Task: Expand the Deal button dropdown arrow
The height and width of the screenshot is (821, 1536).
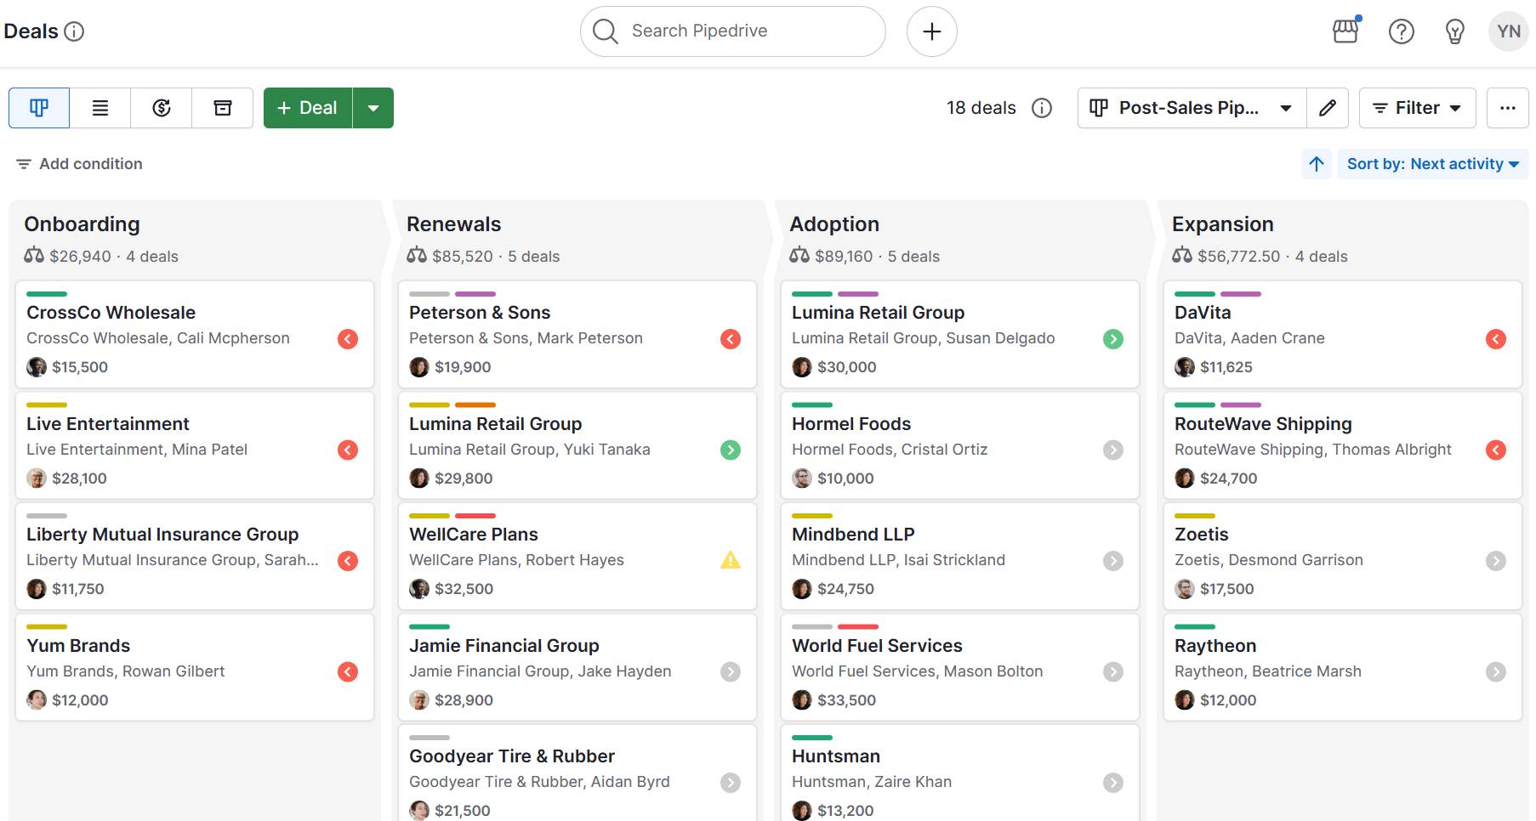Action: 373,108
